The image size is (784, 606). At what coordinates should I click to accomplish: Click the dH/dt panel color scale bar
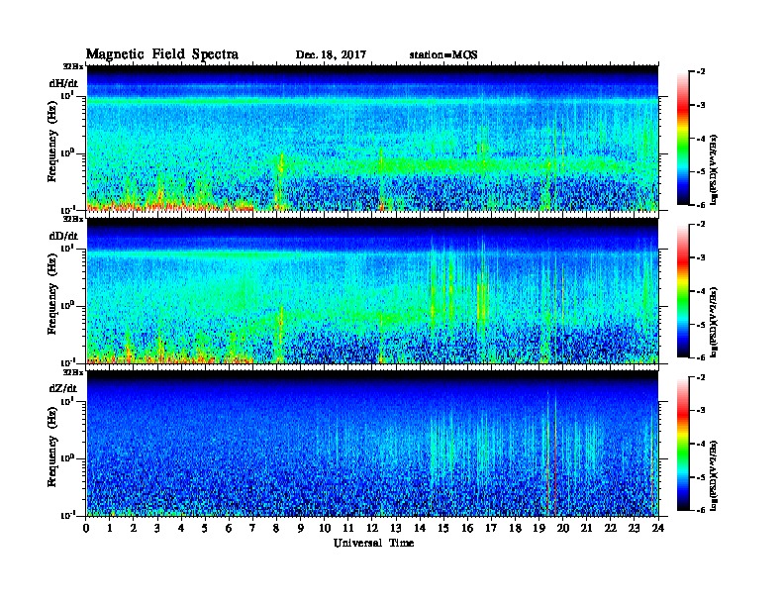pyautogui.click(x=683, y=139)
